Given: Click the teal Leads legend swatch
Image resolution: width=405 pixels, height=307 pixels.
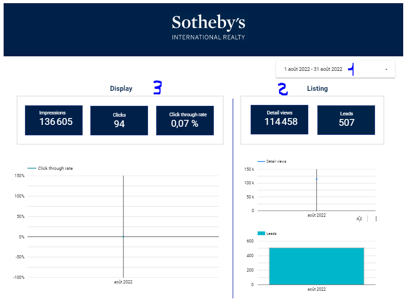Looking at the screenshot, I should 261,233.
